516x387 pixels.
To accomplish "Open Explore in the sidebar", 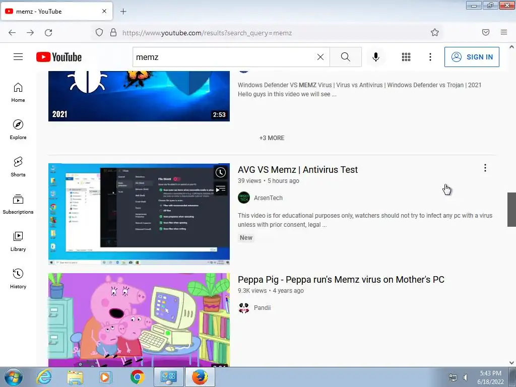I will click(x=18, y=130).
